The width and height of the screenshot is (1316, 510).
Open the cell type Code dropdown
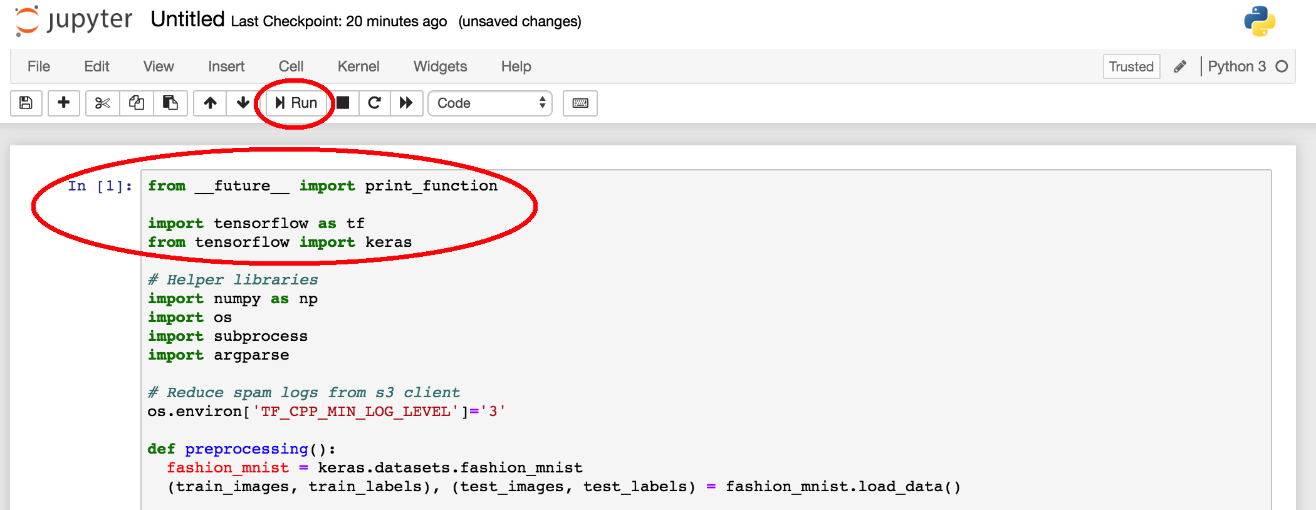(489, 103)
